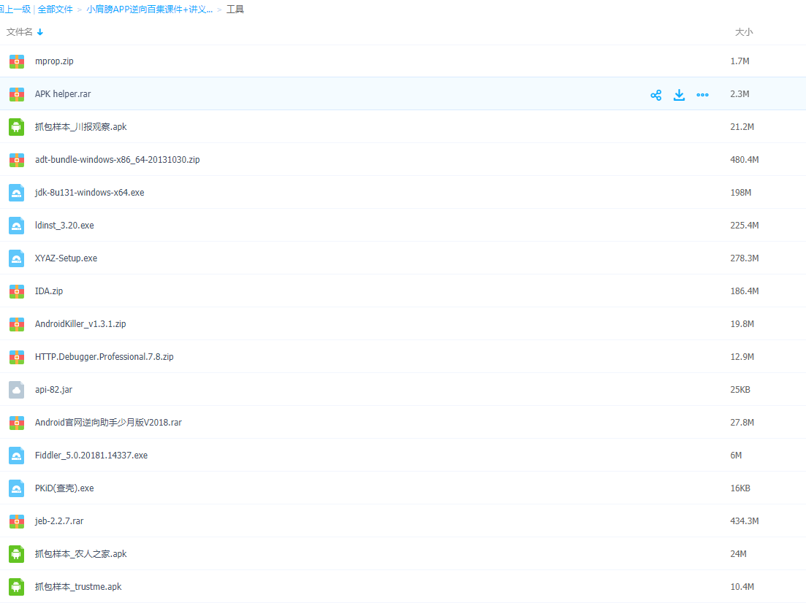806x603 pixels.
Task: Click the 198M size of the jdk installer
Action: (x=741, y=193)
